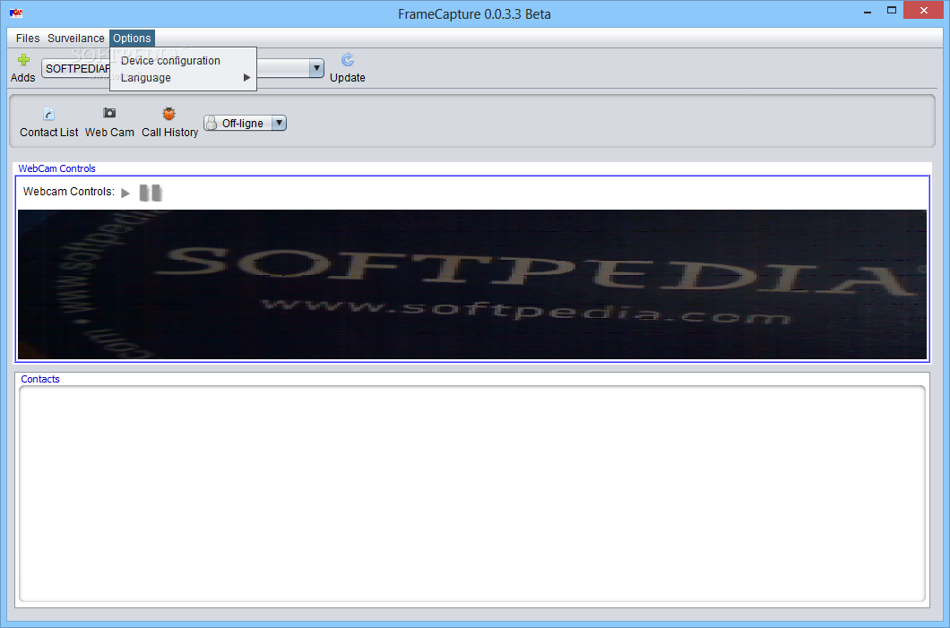Choose Device configuration menu entry
This screenshot has width=950, height=628.
[x=183, y=61]
